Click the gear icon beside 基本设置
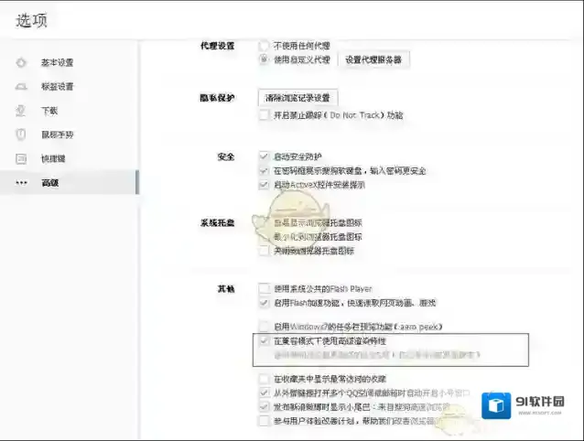This screenshot has width=584, height=441. click(x=21, y=62)
